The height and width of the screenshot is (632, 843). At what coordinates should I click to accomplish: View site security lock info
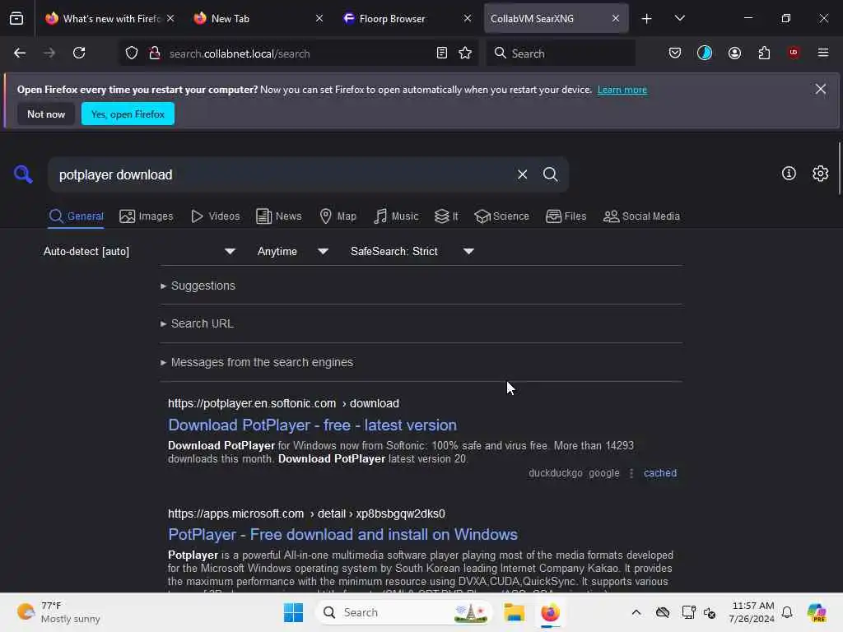(155, 53)
